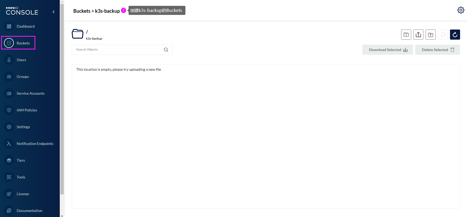
Task: Click the Users person icon
Action: point(9,60)
